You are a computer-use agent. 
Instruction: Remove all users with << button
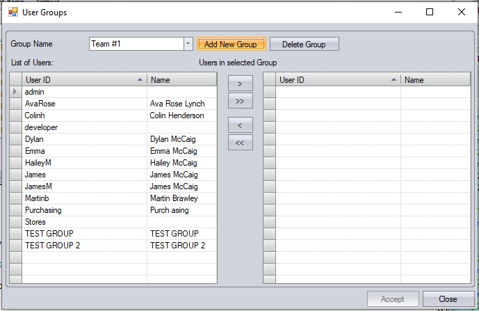(240, 143)
